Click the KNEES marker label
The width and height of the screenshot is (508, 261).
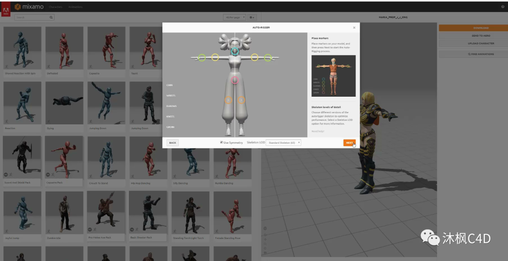[170, 116]
